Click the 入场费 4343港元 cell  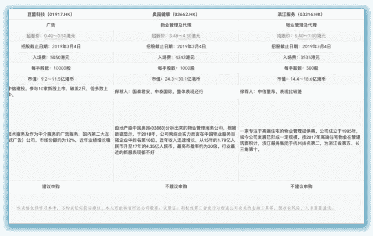[x=177, y=57]
